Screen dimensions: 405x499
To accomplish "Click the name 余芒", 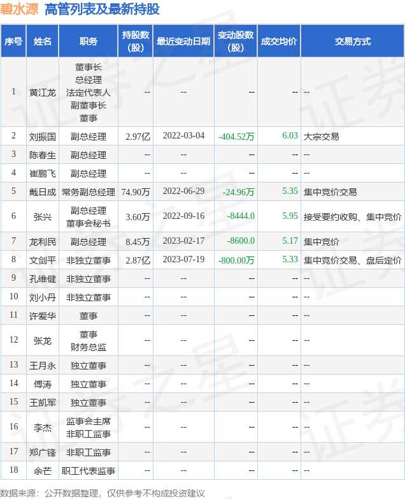I will pos(43,471).
